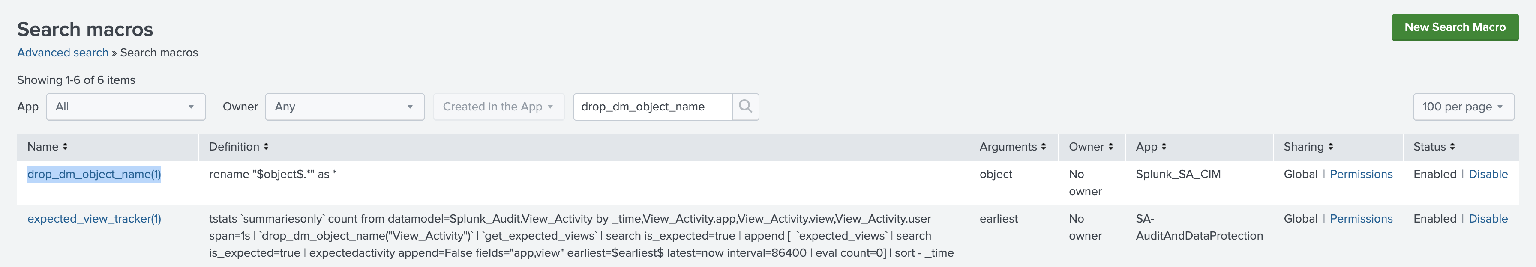This screenshot has height=267, width=1536.
Task: Open the App filter dropdown showing All
Action: [x=125, y=107]
